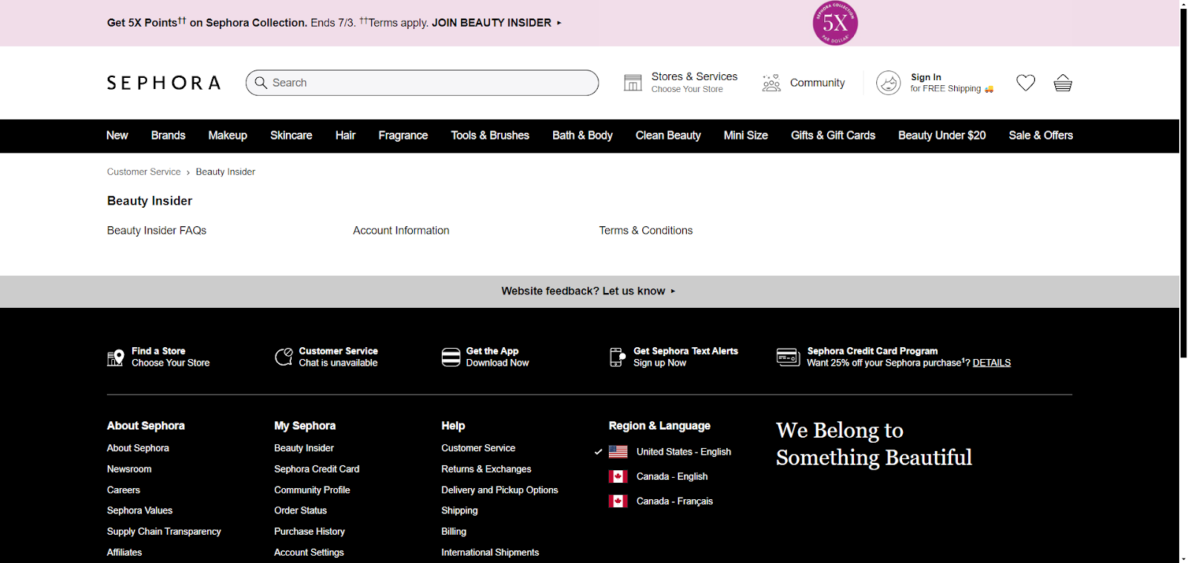Open Delivery and Pickup Options link
Screen dimensions: 1188x563
click(500, 490)
